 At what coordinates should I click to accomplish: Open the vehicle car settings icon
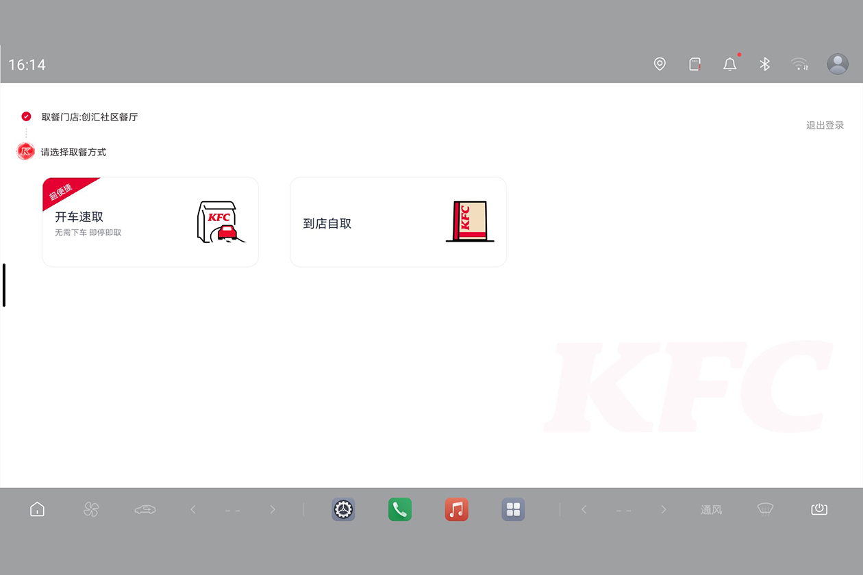tap(145, 509)
